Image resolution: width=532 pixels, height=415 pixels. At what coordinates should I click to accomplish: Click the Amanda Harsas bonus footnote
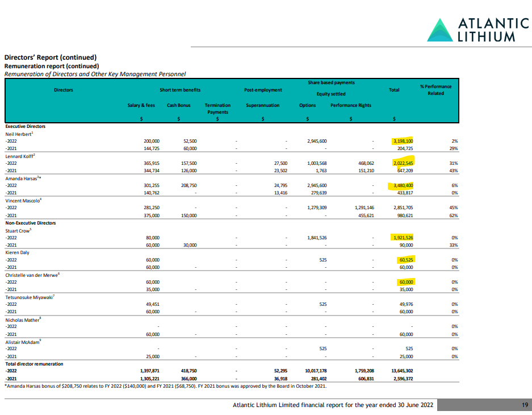click(166, 386)
